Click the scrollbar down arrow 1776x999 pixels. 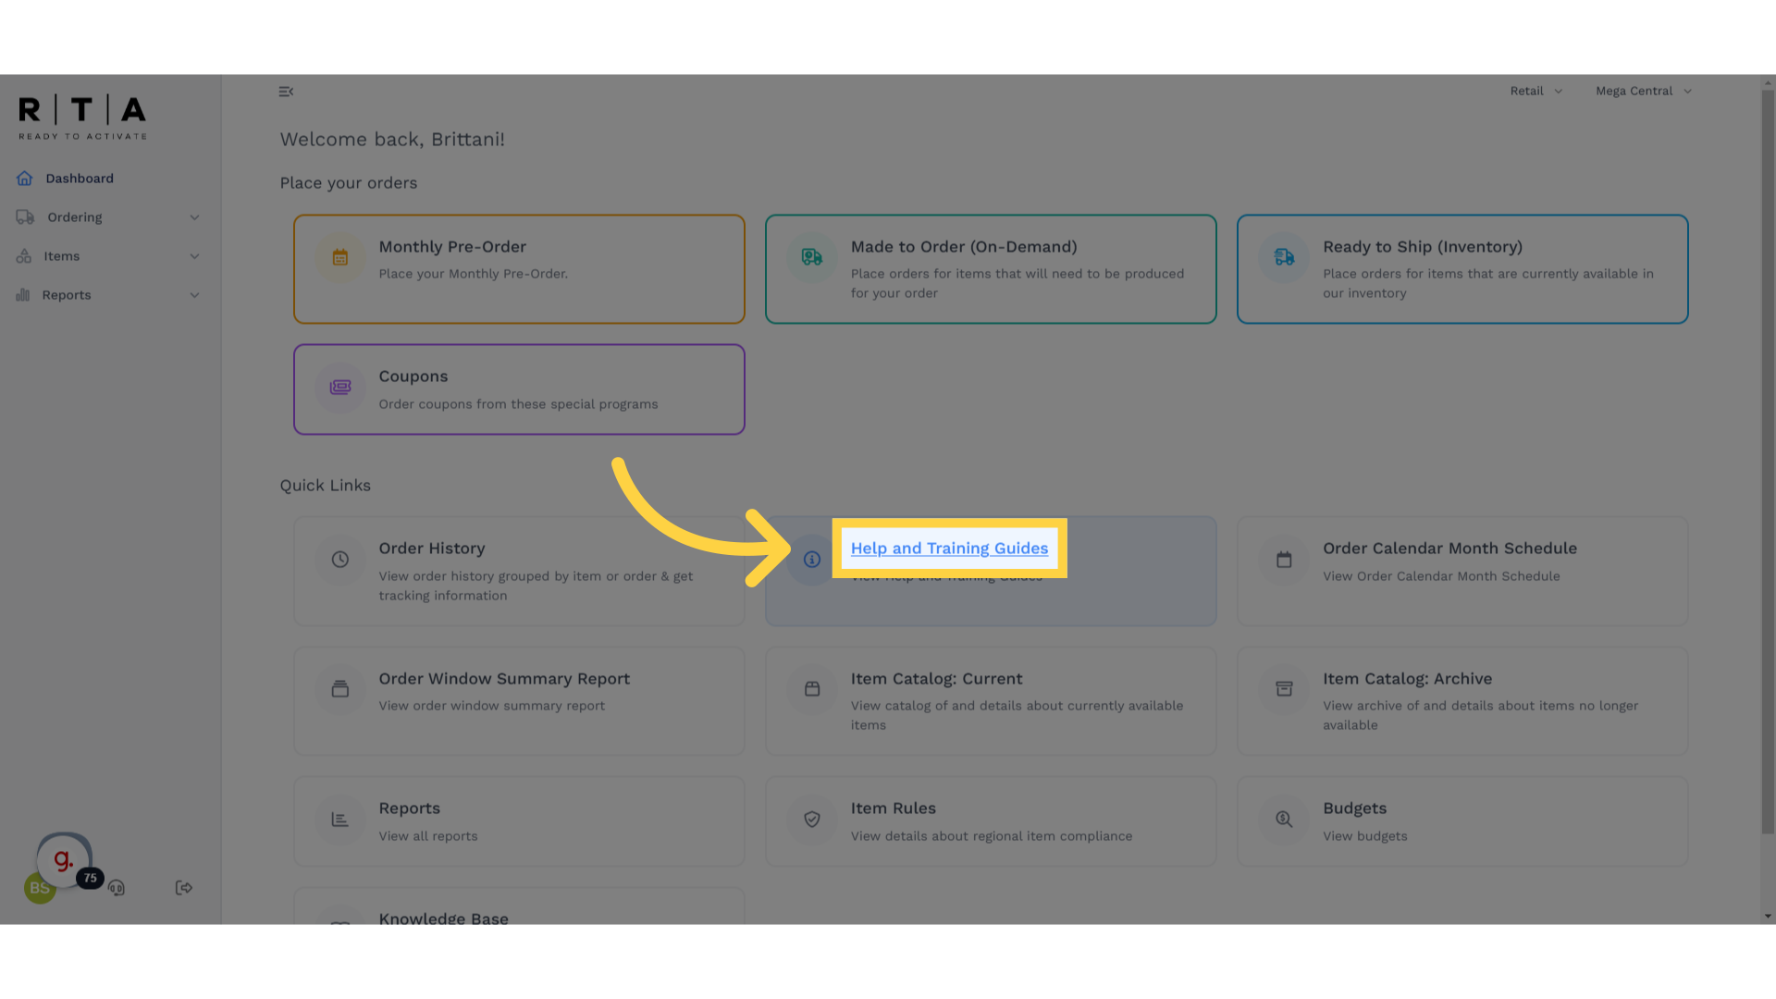(x=1768, y=917)
